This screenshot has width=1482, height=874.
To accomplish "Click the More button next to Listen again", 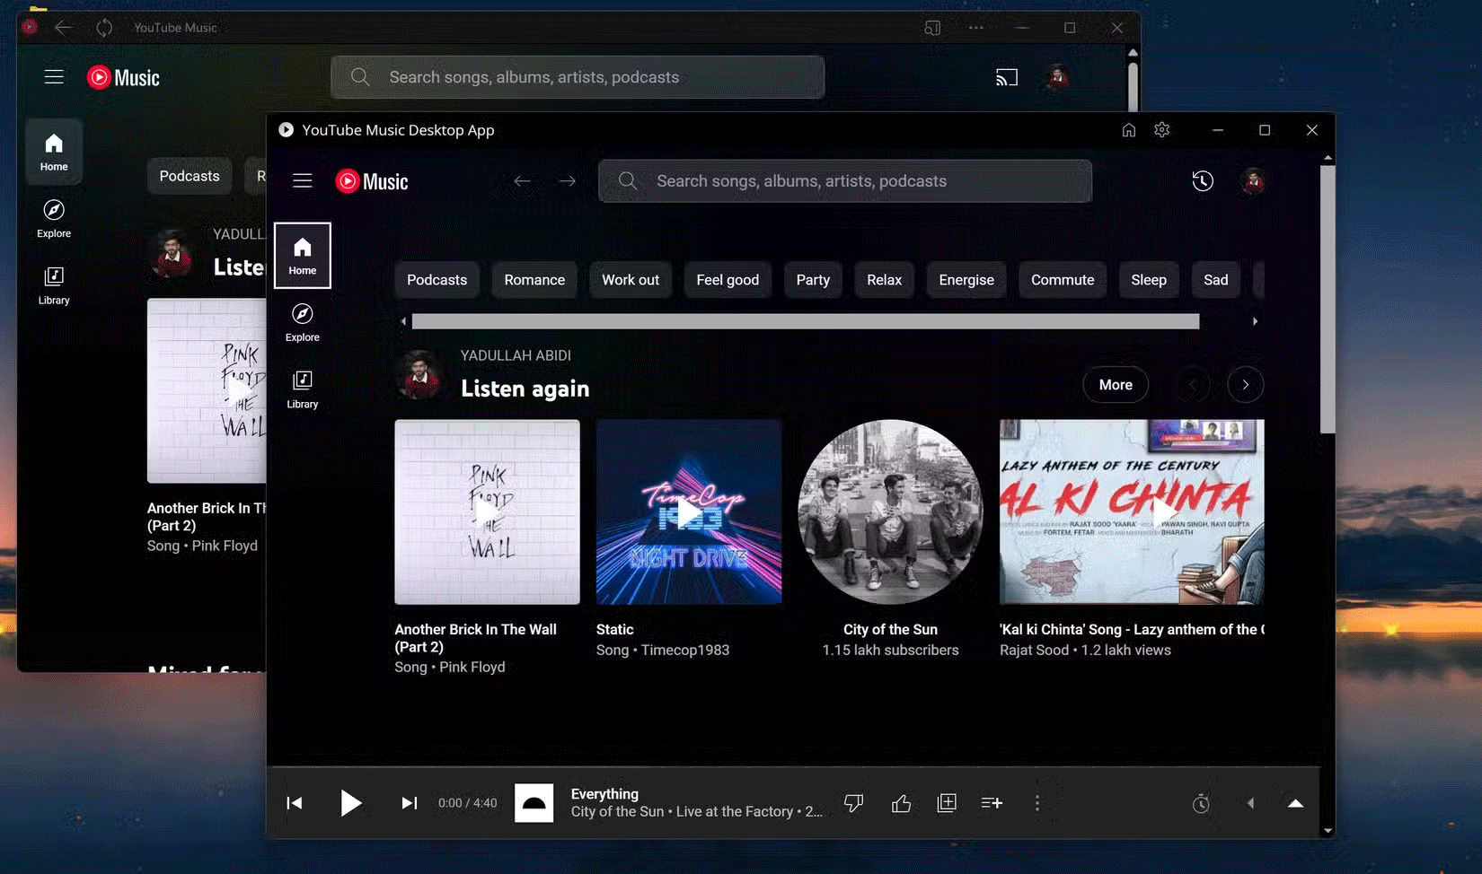I will pos(1115,384).
